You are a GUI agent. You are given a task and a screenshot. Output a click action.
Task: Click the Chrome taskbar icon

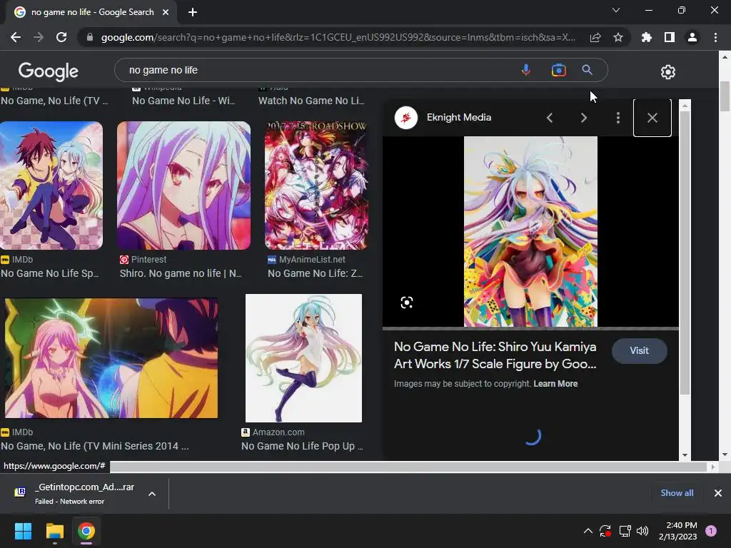86,531
